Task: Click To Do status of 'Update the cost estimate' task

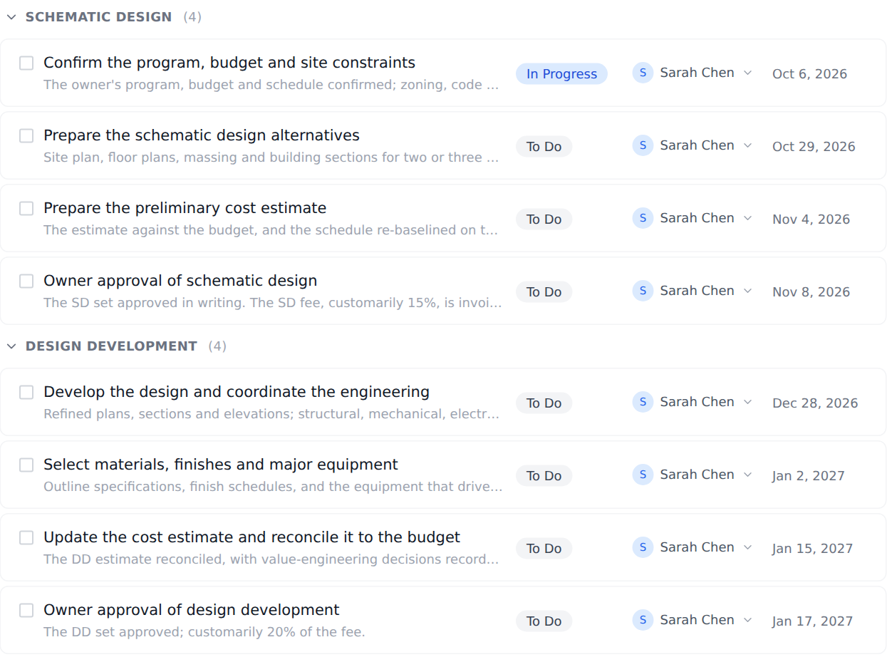Action: click(x=544, y=549)
